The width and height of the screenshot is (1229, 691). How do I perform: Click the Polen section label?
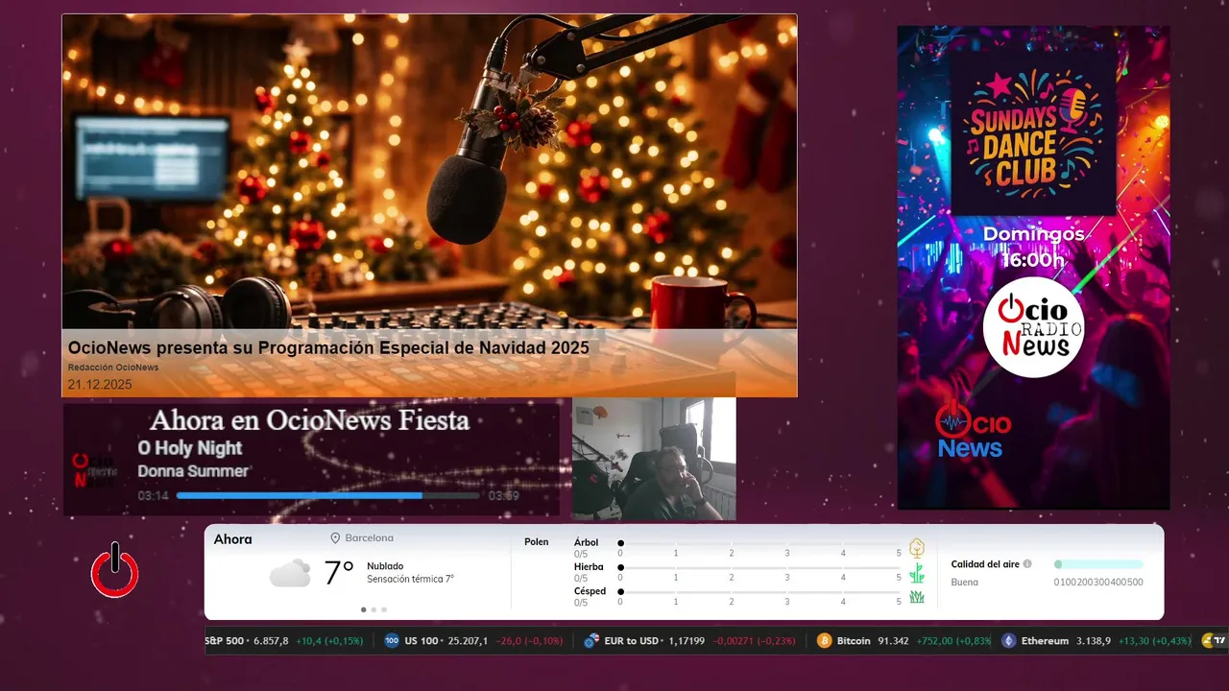tap(537, 542)
